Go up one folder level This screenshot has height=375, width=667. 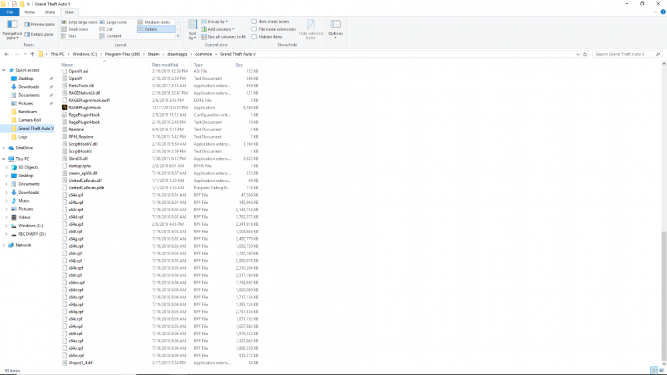(x=32, y=55)
